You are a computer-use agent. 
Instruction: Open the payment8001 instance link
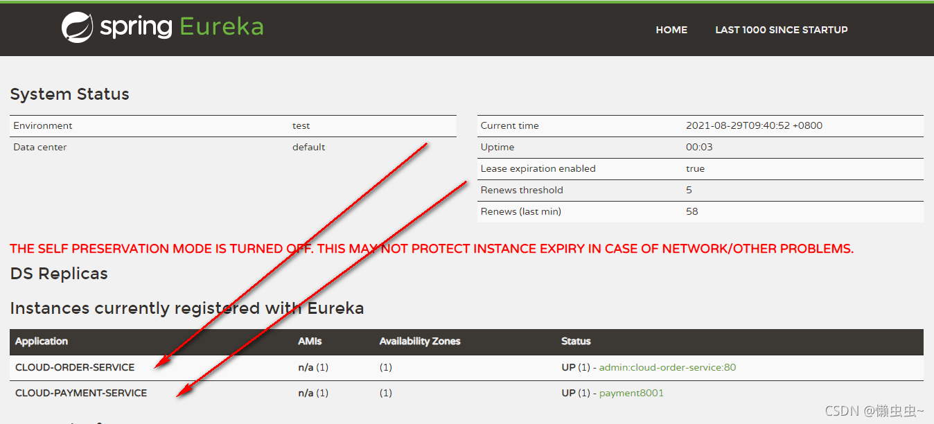631,393
